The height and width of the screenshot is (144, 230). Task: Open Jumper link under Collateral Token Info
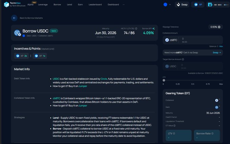(x=83, y=106)
